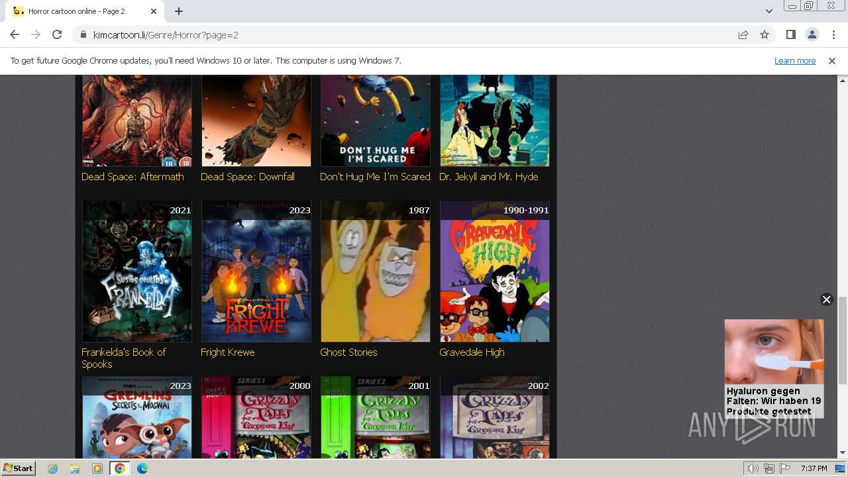Open Windows Media Player from taskbar
Viewport: 848px width, 477px height.
(97, 468)
